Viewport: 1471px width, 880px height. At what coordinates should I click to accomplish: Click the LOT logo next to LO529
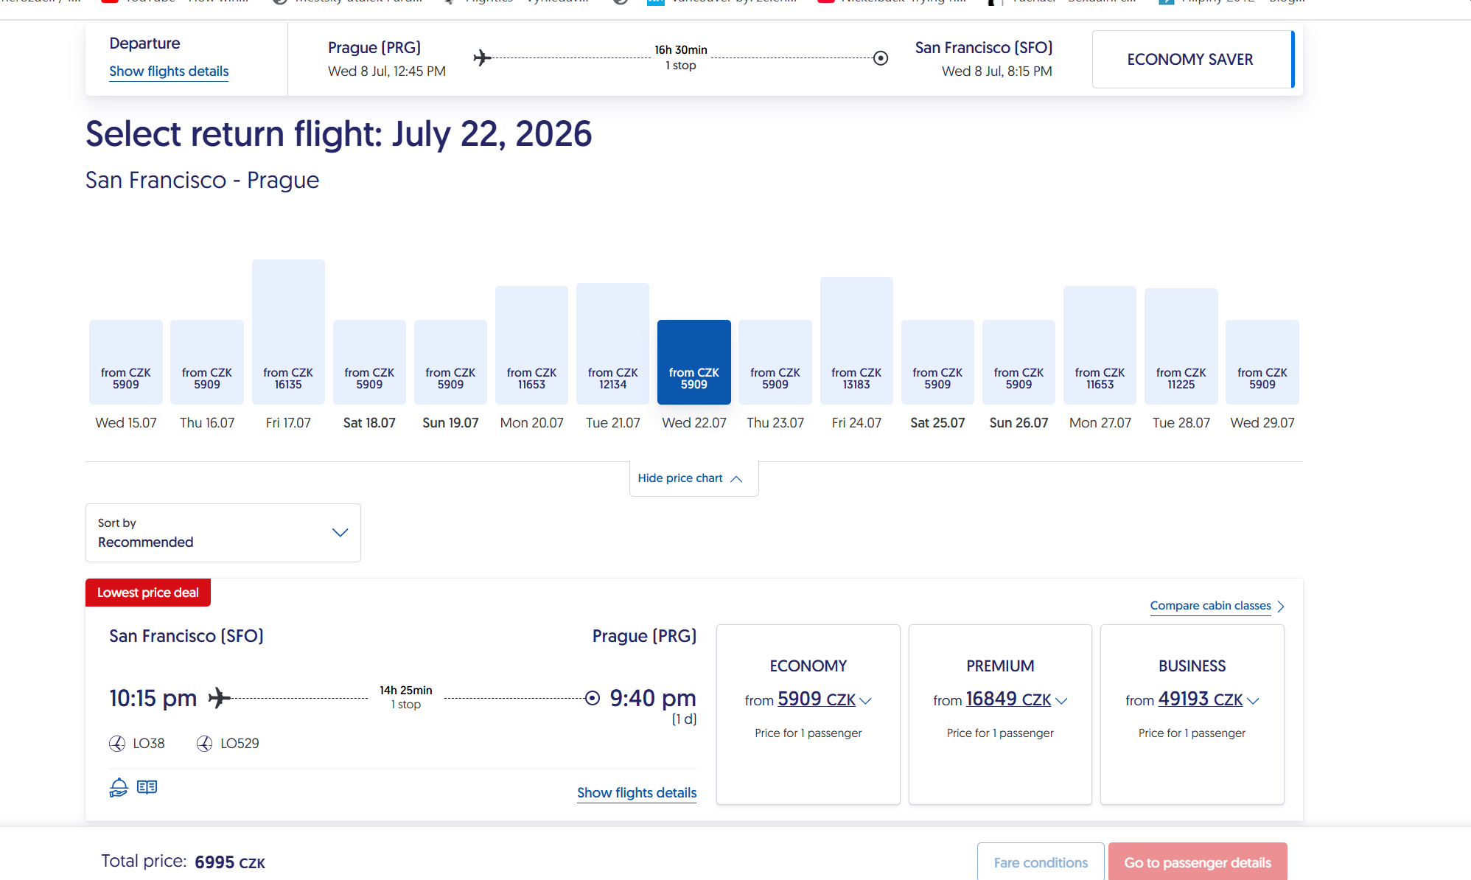pos(204,744)
